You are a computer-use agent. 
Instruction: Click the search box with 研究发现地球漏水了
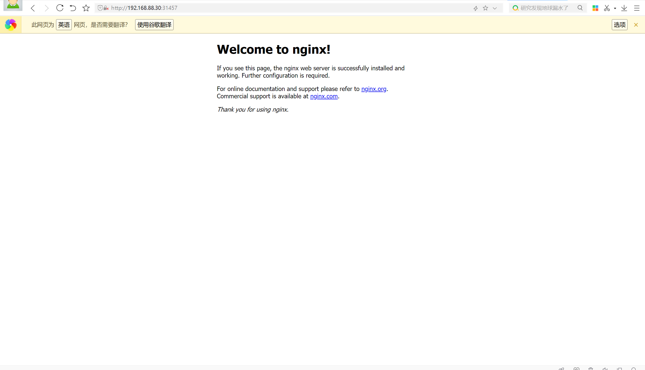[x=544, y=8]
